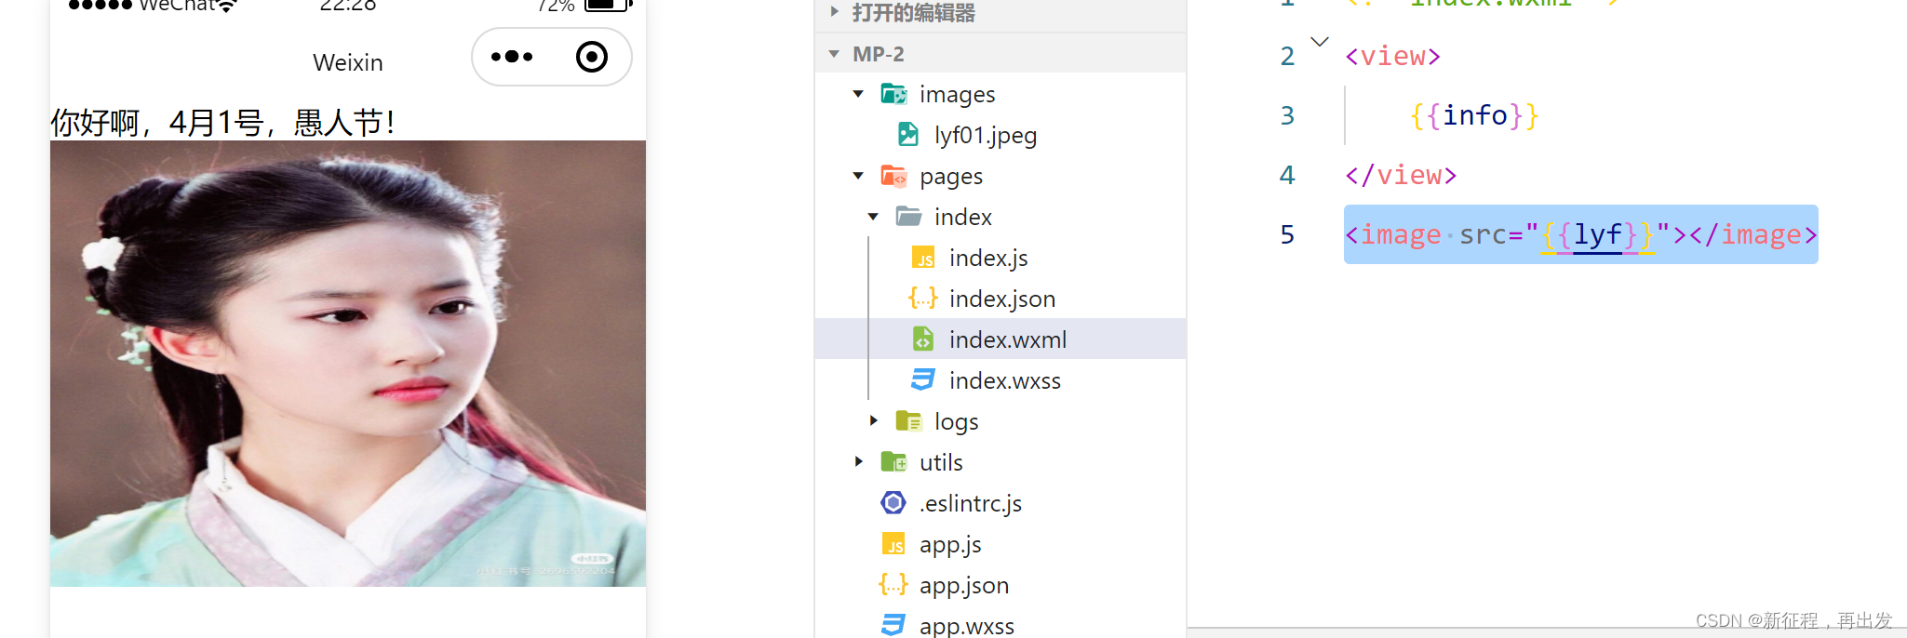Viewport: 1907px width, 638px height.
Task: Click the app.js JS file icon
Action: coord(893,544)
